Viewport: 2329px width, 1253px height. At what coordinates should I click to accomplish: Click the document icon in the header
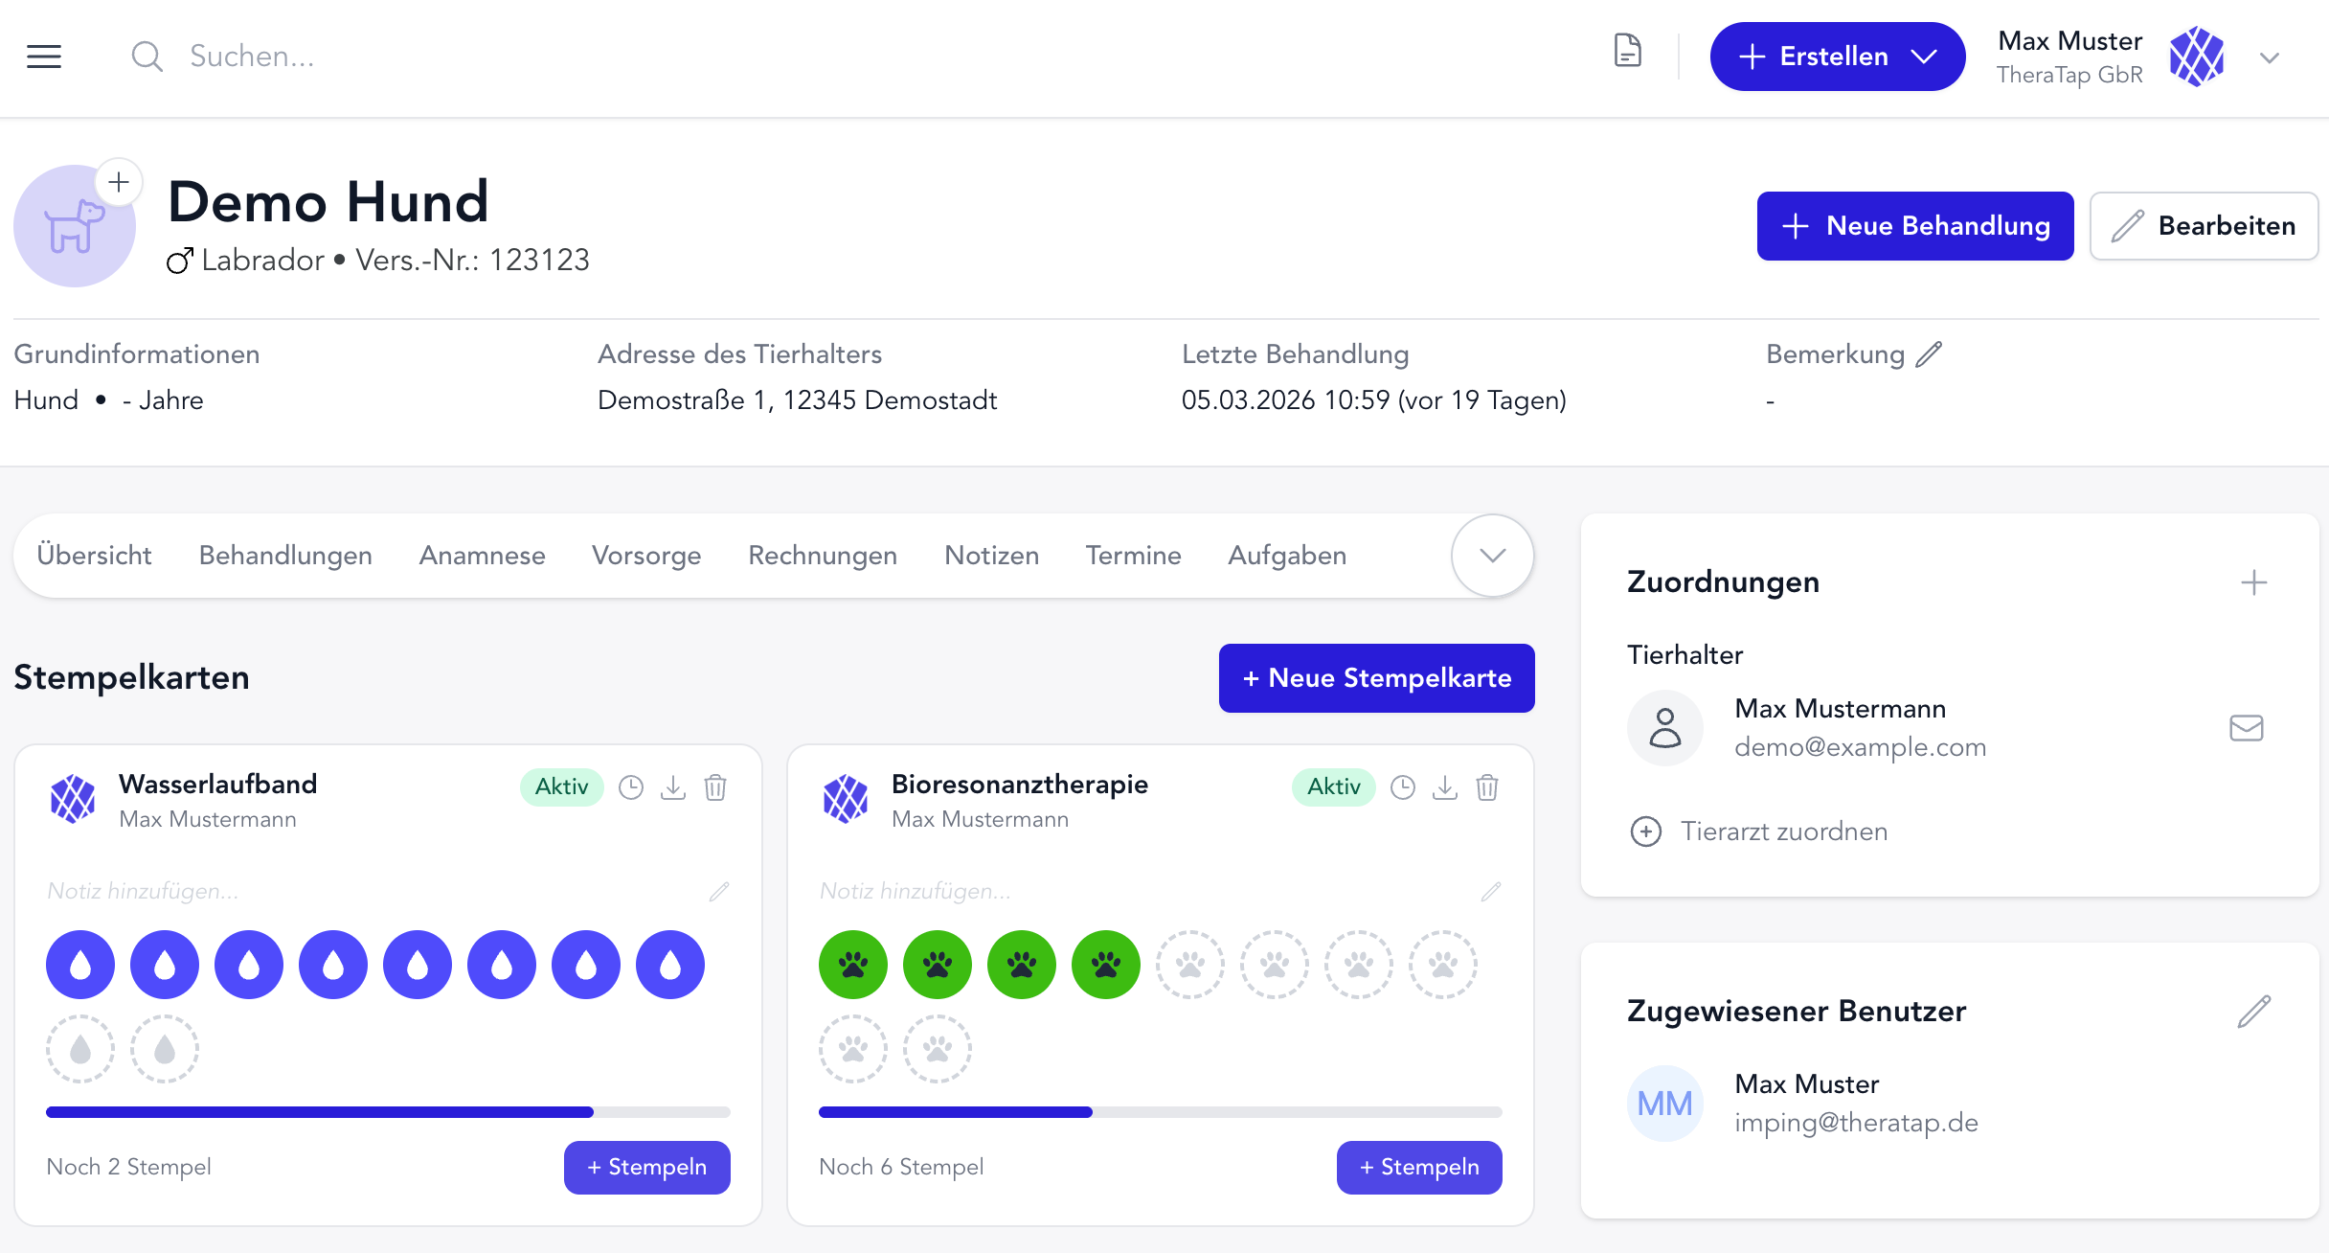click(x=1628, y=53)
